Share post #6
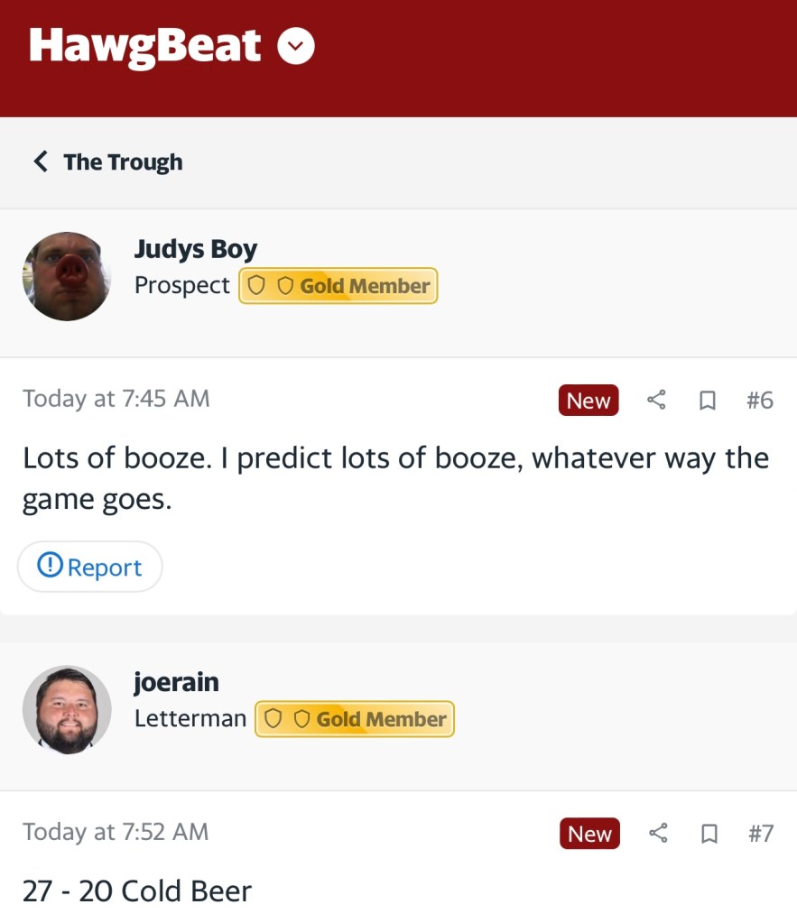797x923 pixels. tap(657, 400)
